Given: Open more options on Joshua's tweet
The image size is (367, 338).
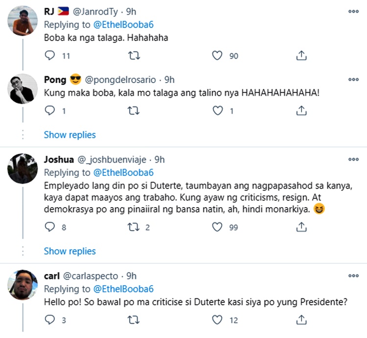Looking at the screenshot, I should pyautogui.click(x=353, y=160).
